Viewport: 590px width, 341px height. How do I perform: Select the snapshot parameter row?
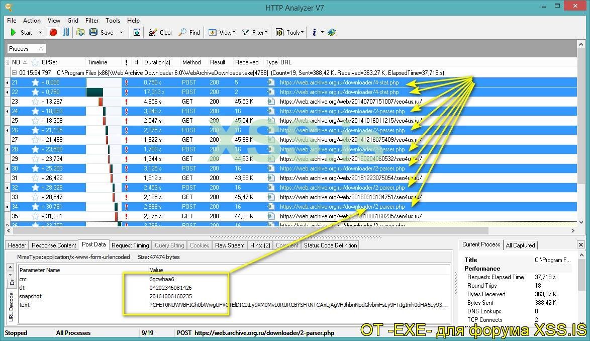(x=31, y=296)
